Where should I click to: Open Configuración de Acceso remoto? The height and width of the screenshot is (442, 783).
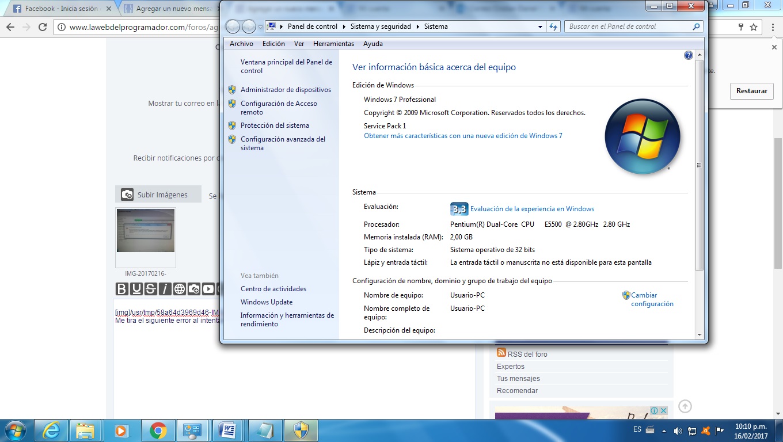(279, 108)
